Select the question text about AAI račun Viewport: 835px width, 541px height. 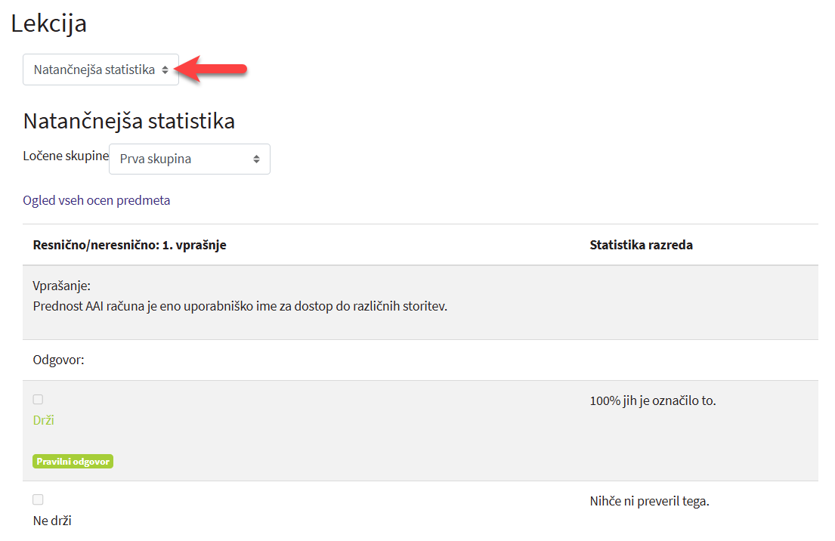tap(240, 306)
